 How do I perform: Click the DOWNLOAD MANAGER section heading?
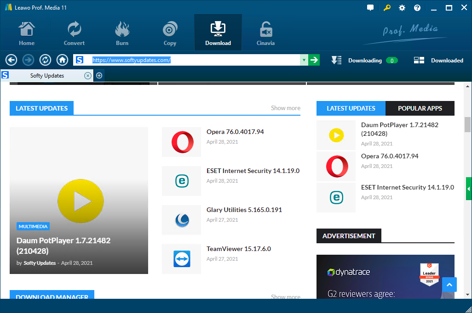pos(52,295)
